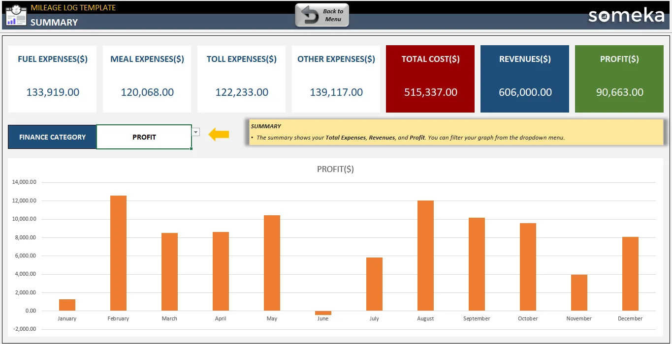The height and width of the screenshot is (344, 672).
Task: Click the Someka logo
Action: point(626,15)
